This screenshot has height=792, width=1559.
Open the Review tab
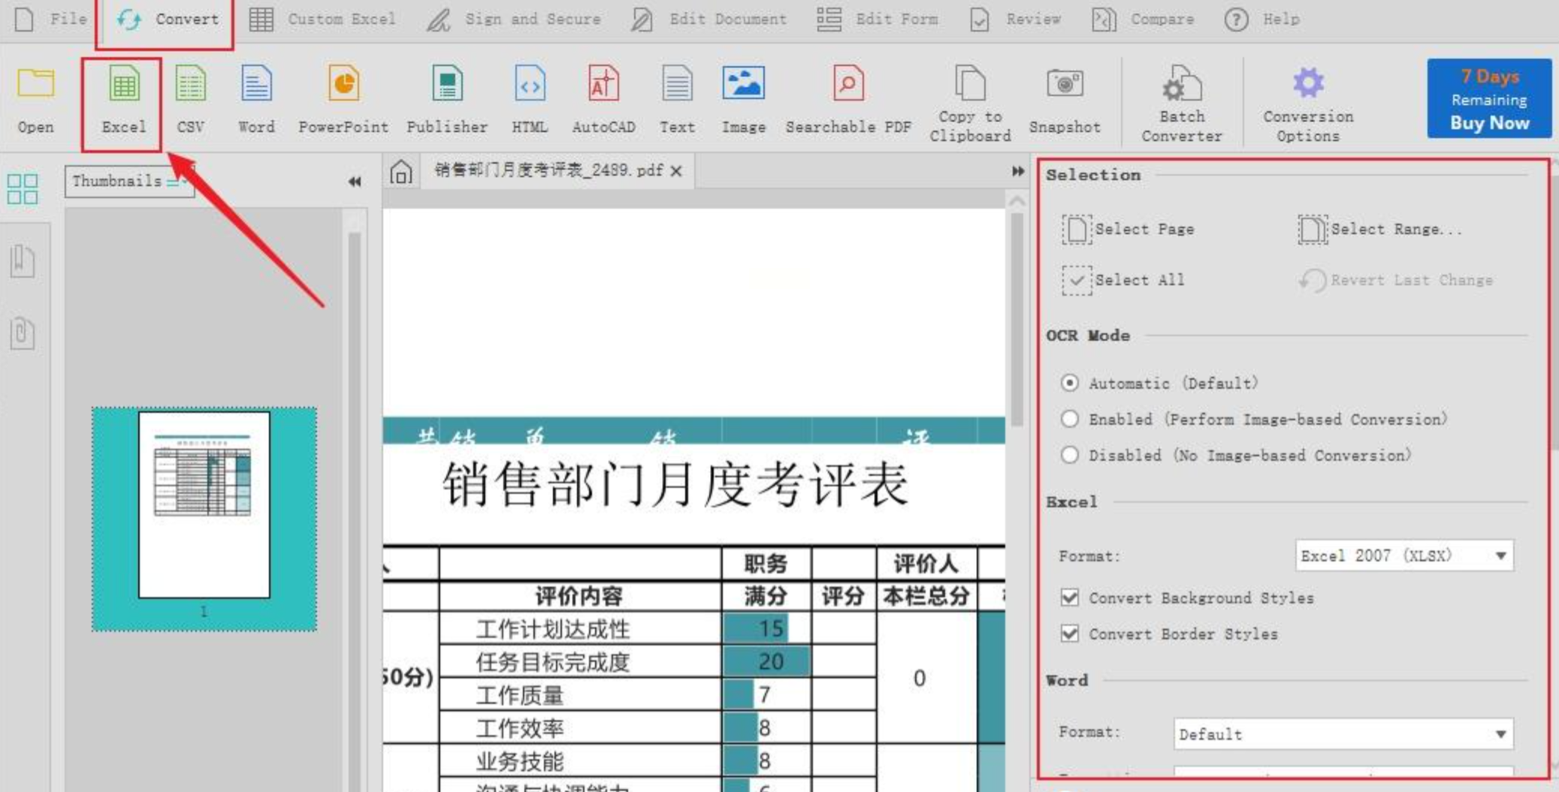click(1016, 20)
